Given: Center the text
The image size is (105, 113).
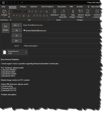Looking at the screenshot, I should click(37, 16).
